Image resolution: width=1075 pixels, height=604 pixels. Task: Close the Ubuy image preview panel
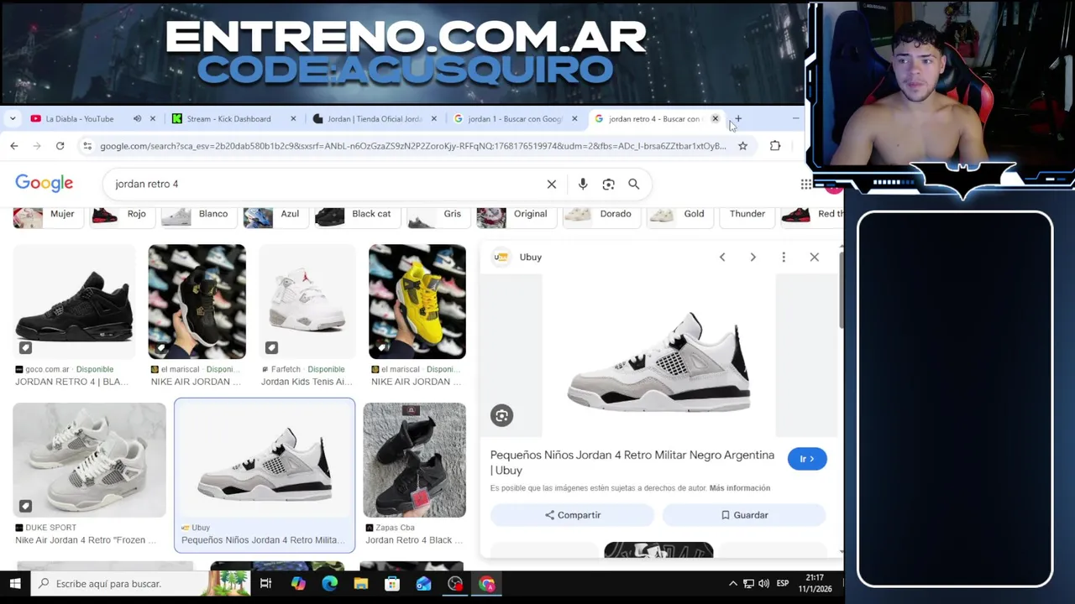815,258
